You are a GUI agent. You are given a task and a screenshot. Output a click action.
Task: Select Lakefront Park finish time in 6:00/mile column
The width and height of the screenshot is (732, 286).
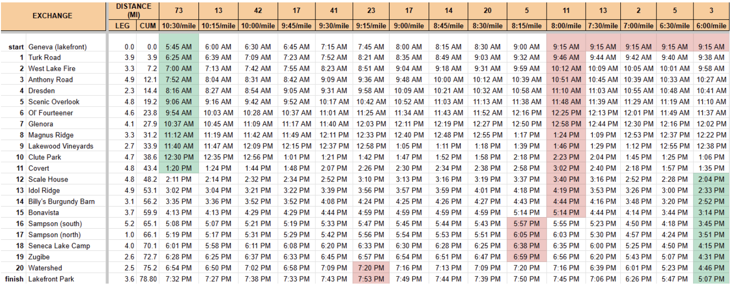tap(711, 279)
